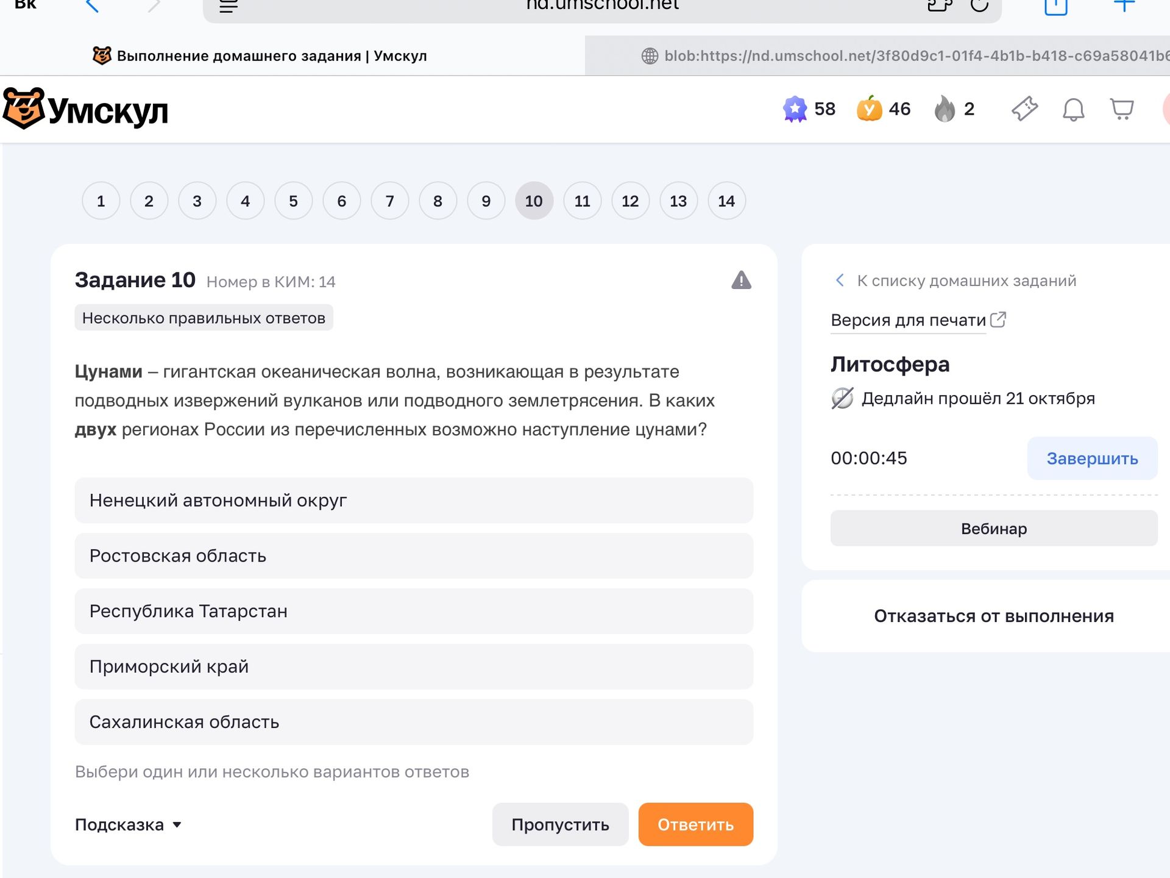This screenshot has width=1170, height=878.
Task: Go to question 12
Action: coord(630,201)
